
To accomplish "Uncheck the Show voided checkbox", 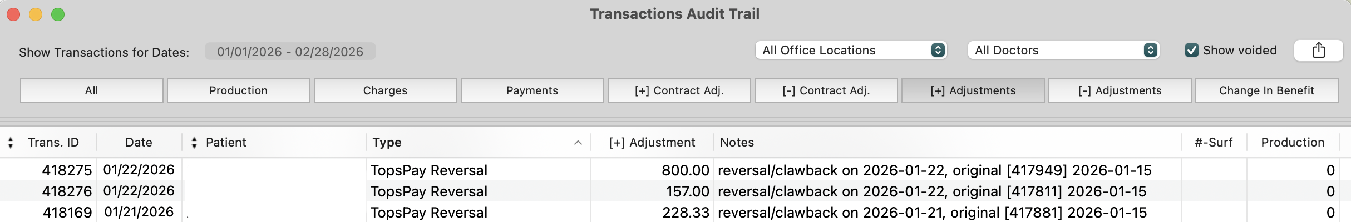I will [1191, 51].
